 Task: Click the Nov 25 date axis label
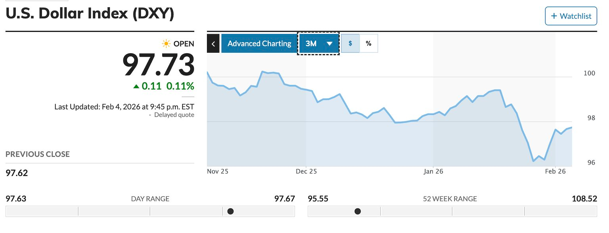pyautogui.click(x=218, y=172)
